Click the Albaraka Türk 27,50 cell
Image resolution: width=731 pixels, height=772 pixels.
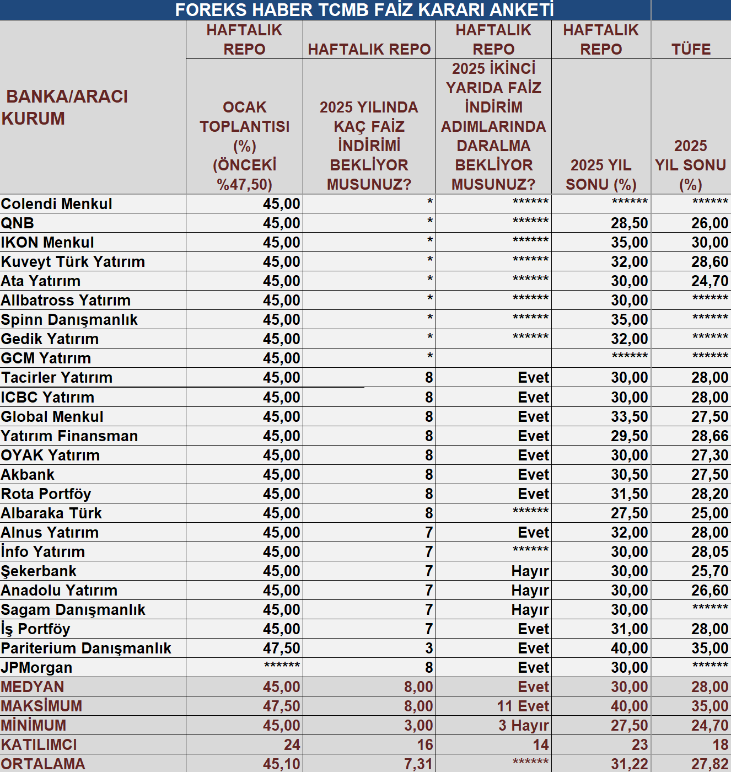[x=628, y=513]
